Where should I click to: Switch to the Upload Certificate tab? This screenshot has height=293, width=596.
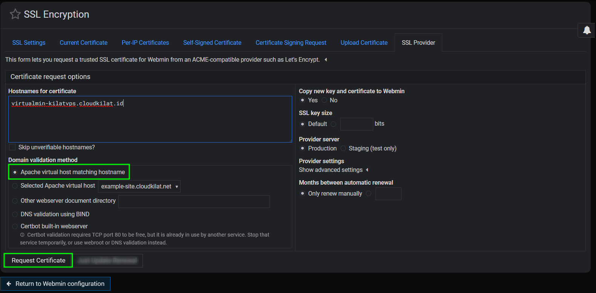[x=364, y=43]
